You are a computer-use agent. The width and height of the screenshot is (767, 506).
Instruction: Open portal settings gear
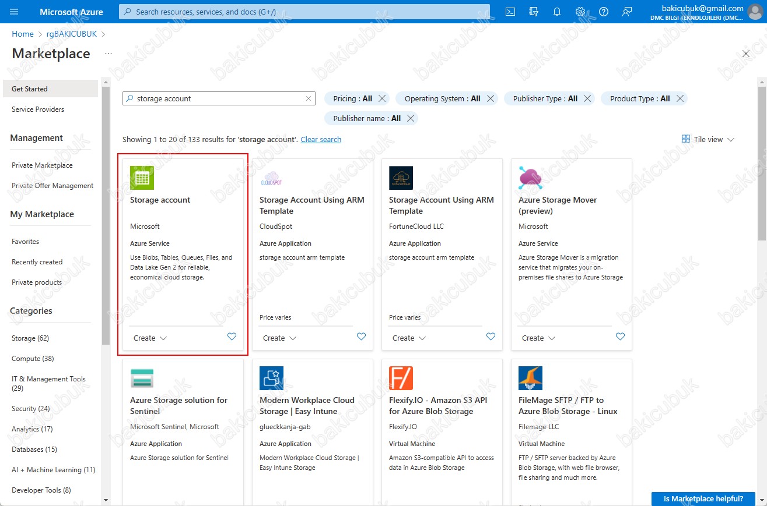[580, 12]
